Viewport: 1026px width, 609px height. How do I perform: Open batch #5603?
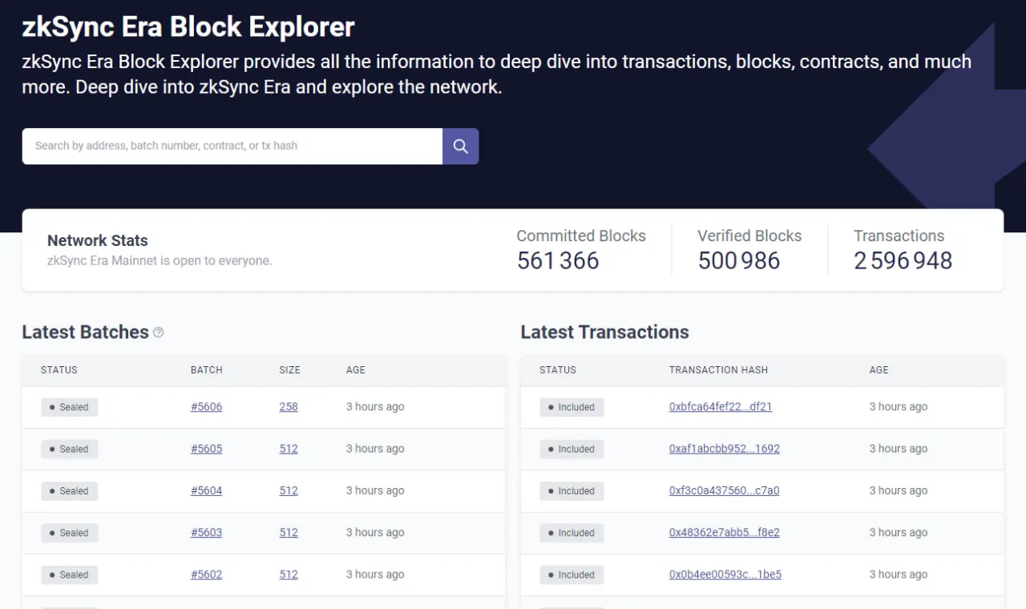206,533
